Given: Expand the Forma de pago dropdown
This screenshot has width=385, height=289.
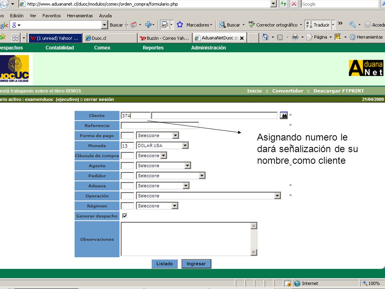Looking at the screenshot, I should tap(175, 135).
